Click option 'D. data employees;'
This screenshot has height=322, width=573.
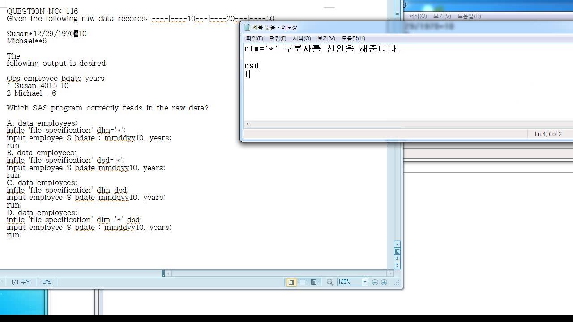(42, 212)
